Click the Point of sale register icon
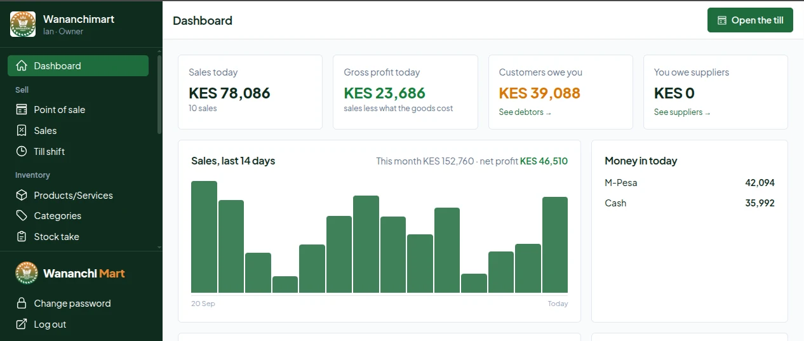The width and height of the screenshot is (804, 341). 22,109
